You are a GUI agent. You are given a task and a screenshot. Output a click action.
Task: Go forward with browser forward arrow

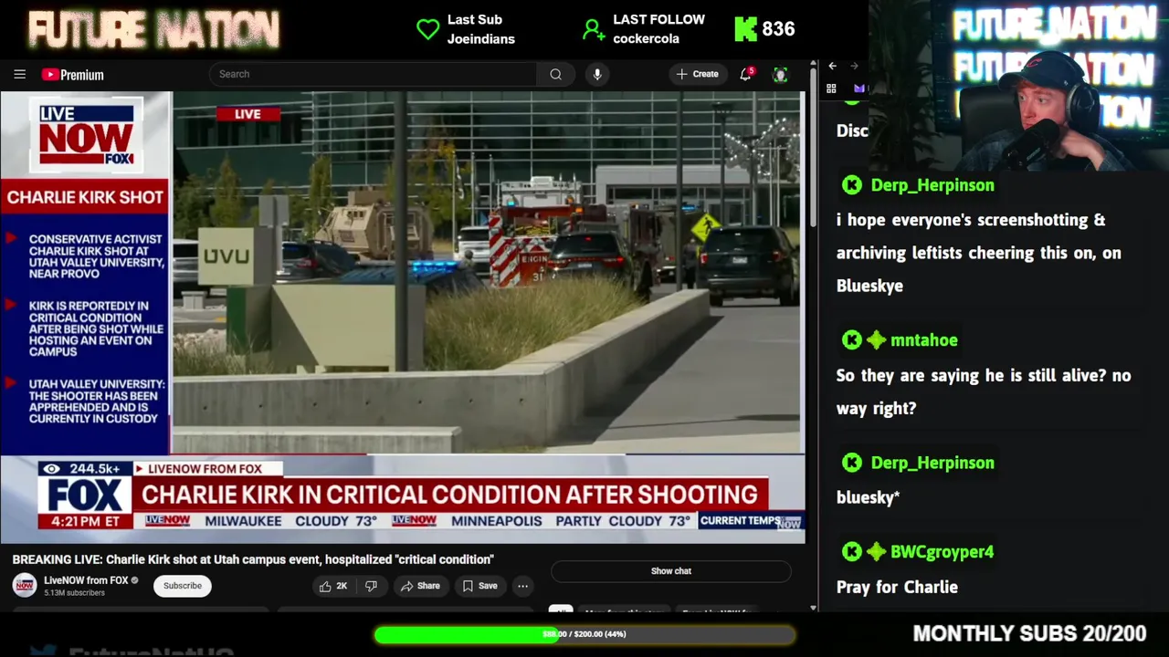click(854, 66)
